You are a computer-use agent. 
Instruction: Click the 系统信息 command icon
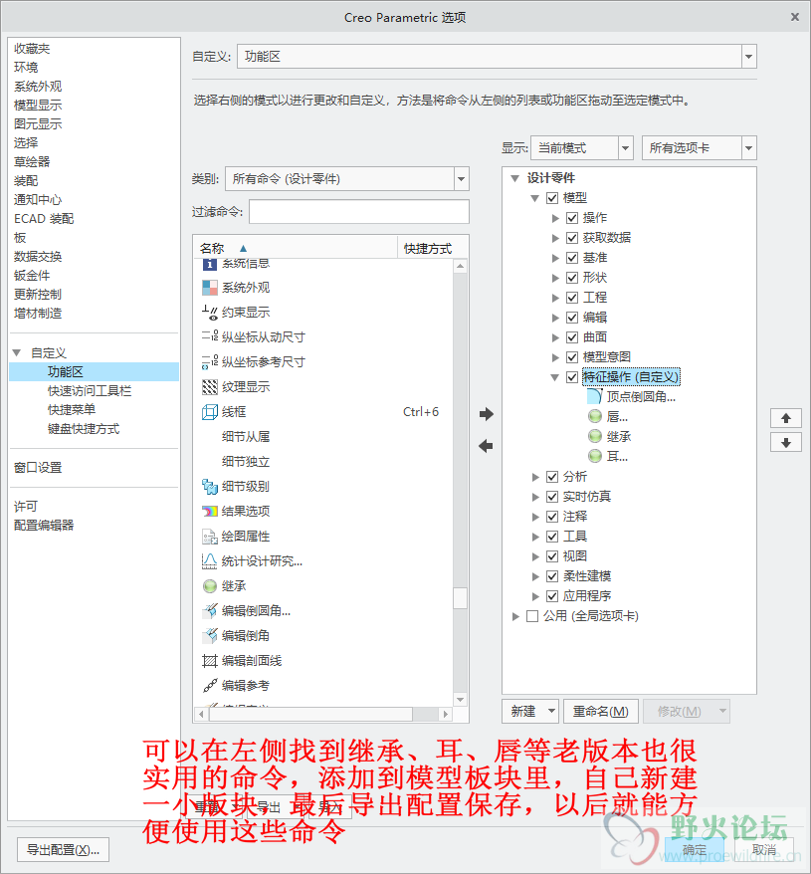pyautogui.click(x=210, y=264)
